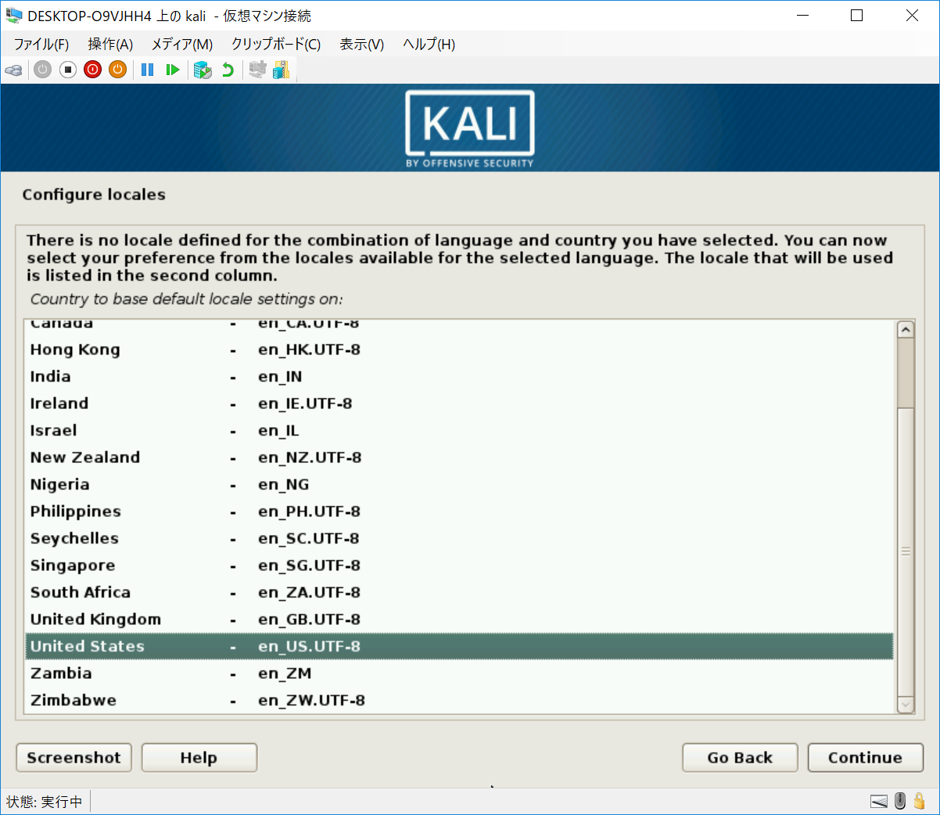Viewport: 940px width, 815px height.
Task: Open the クリップボード(C) menu
Action: pos(276,45)
